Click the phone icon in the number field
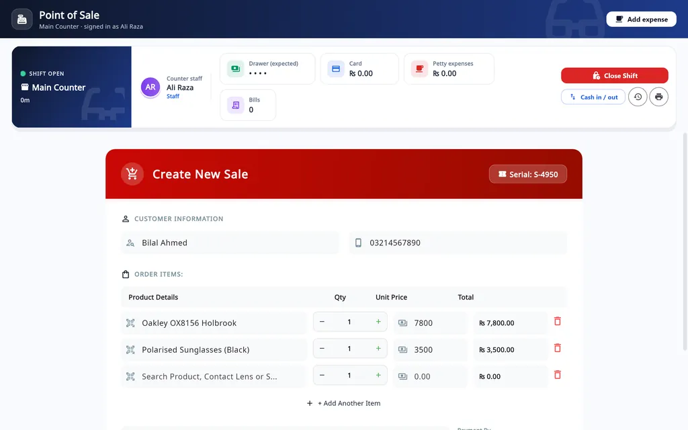 [358, 243]
